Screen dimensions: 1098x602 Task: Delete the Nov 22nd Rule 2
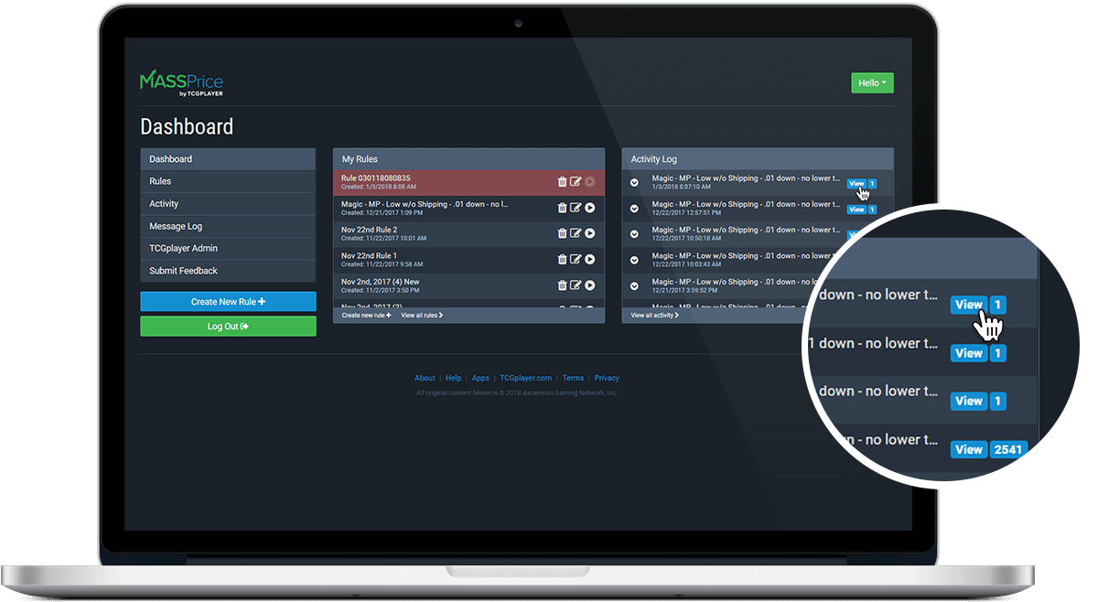(x=562, y=233)
